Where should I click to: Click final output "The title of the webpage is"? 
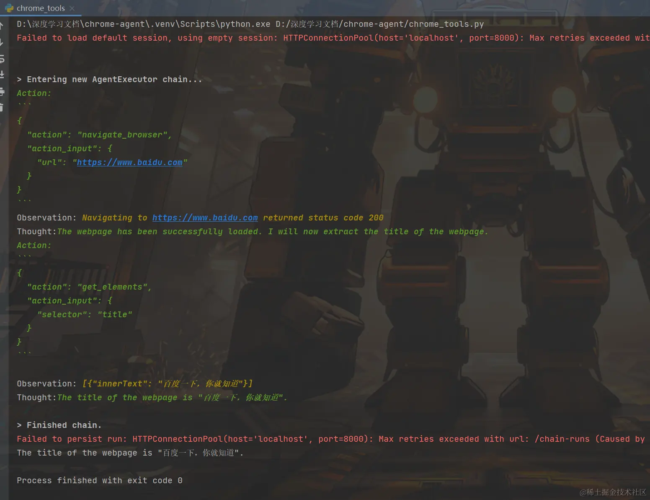(130, 453)
